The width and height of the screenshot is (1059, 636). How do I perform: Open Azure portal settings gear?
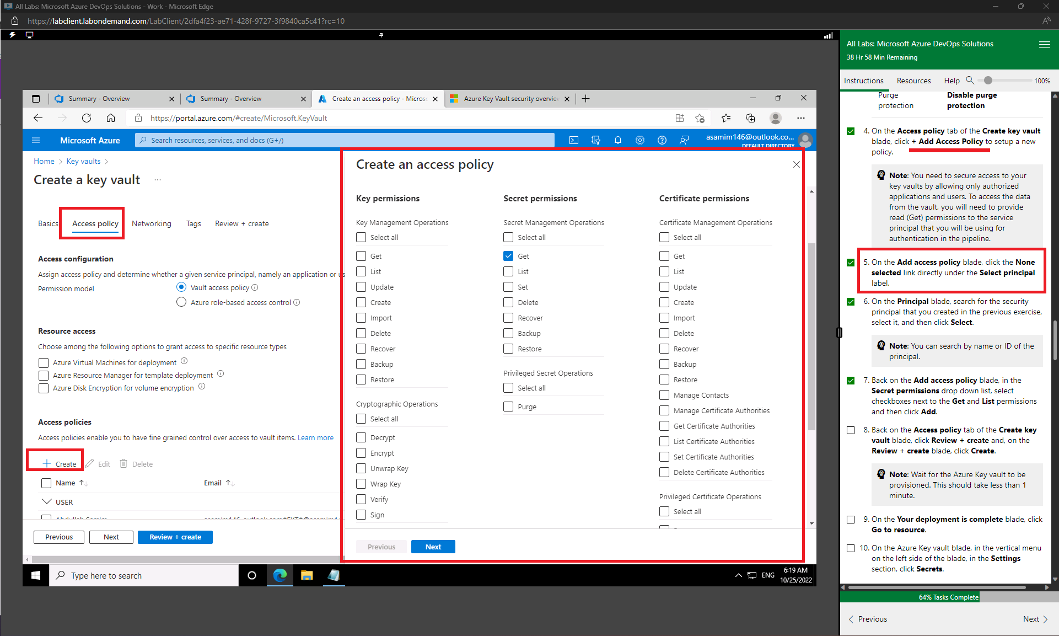639,140
